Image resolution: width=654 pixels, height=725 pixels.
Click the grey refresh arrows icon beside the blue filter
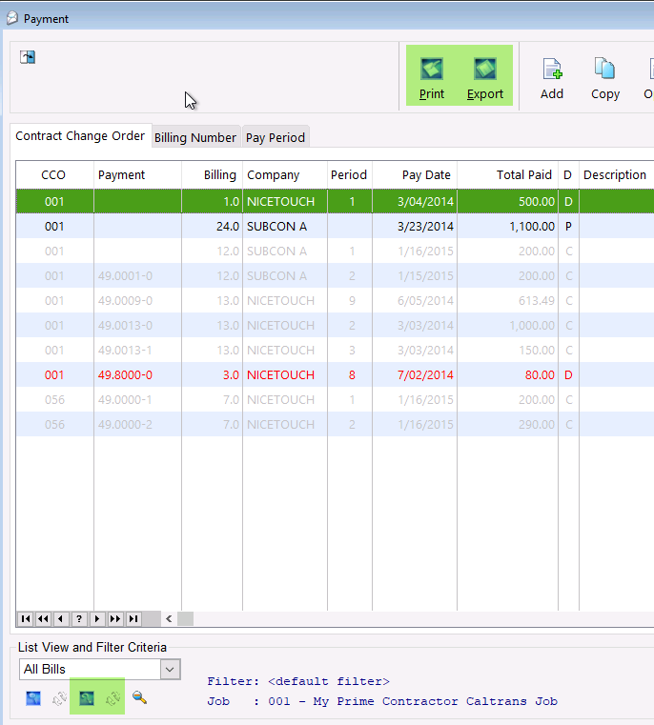pyautogui.click(x=59, y=698)
